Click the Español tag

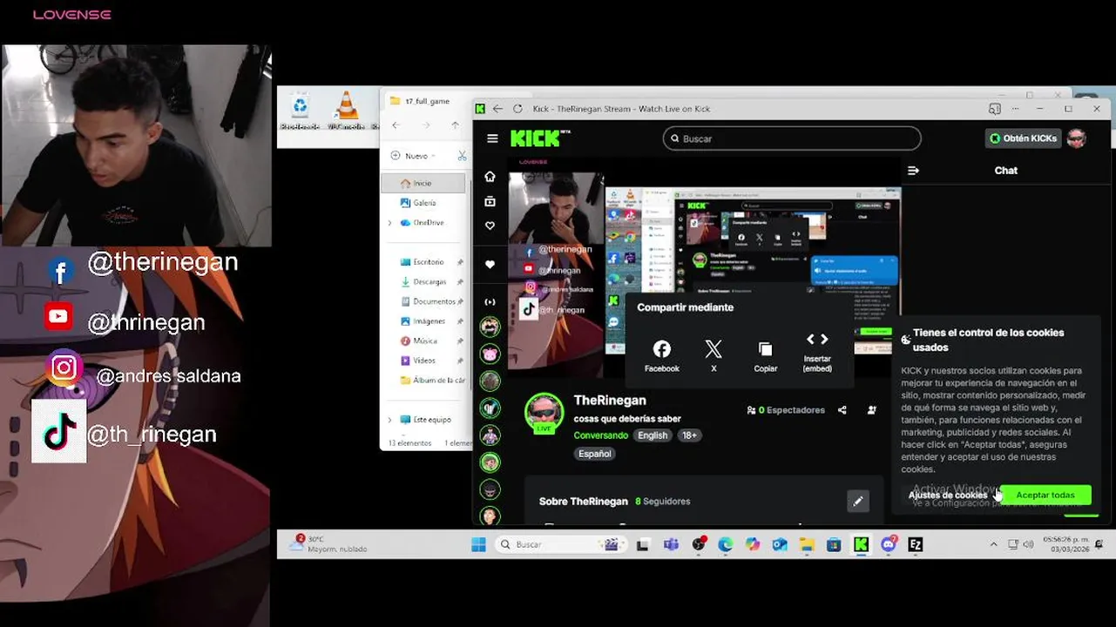tap(595, 454)
